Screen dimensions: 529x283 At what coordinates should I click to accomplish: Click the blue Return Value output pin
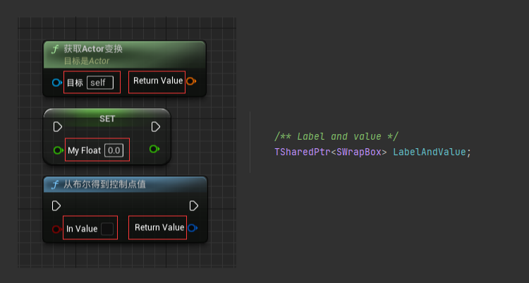click(x=193, y=227)
